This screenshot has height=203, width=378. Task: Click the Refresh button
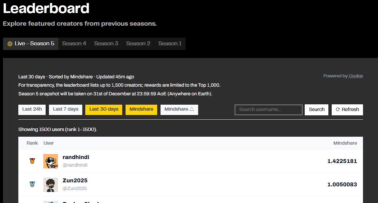(x=347, y=110)
